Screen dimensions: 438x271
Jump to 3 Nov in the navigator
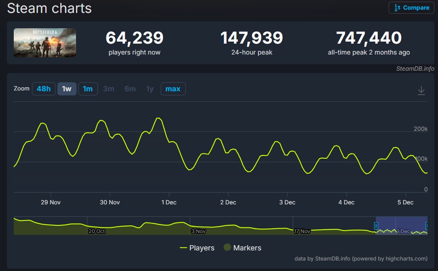click(x=198, y=231)
